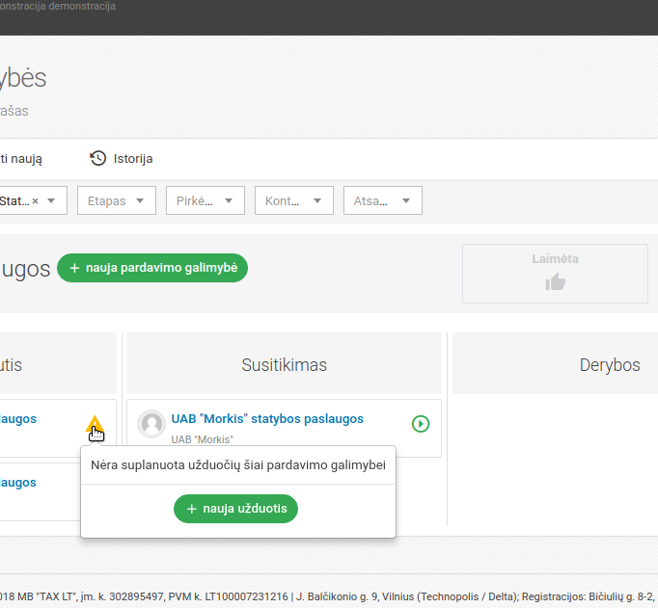Expand the Pirkė filter dropdown
Image resolution: width=658 pixels, height=608 pixels.
[x=205, y=200]
